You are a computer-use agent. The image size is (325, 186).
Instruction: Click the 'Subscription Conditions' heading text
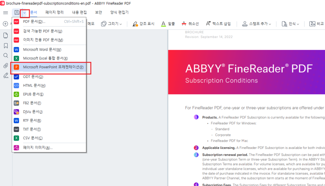pyautogui.click(x=222, y=80)
